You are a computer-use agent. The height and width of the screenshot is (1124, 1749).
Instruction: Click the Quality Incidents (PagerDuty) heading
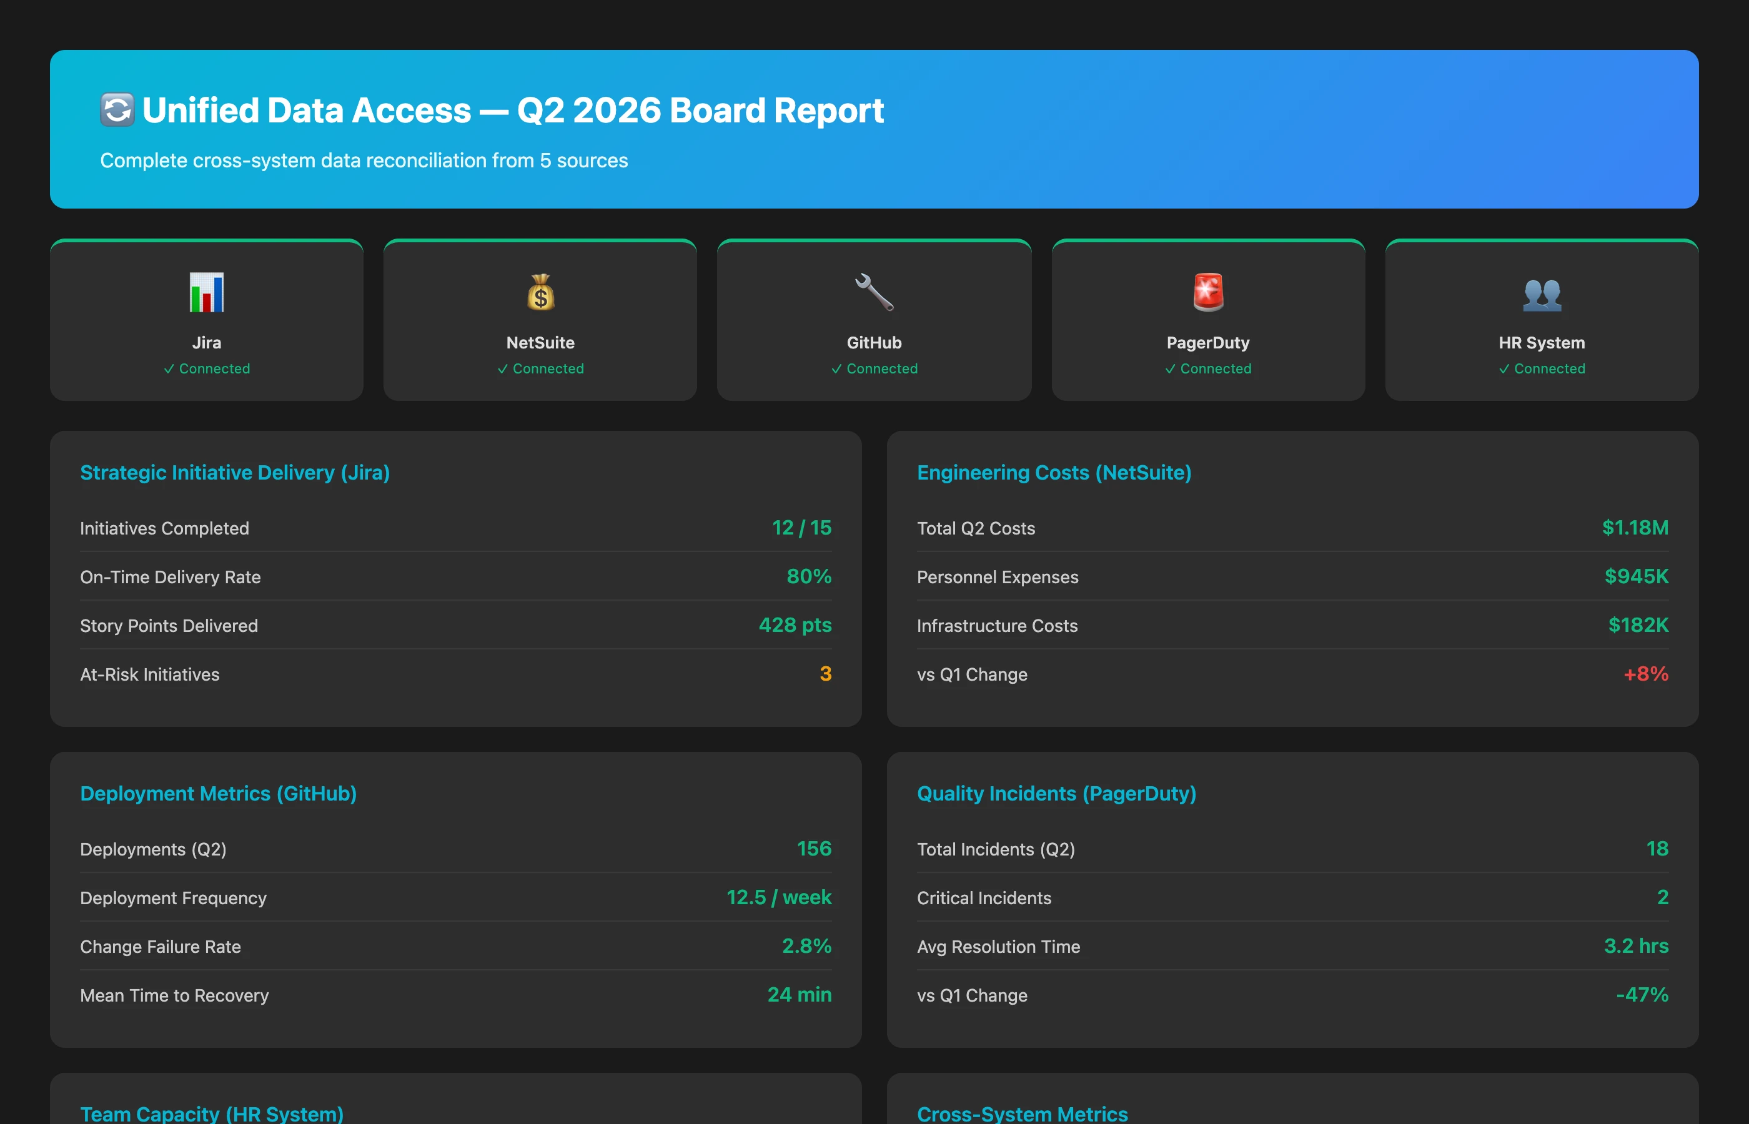coord(1056,794)
